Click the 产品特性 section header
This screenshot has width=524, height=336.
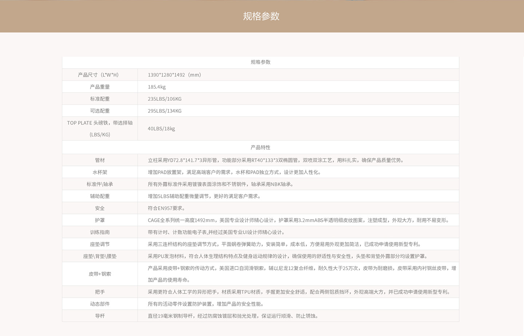tap(261, 147)
